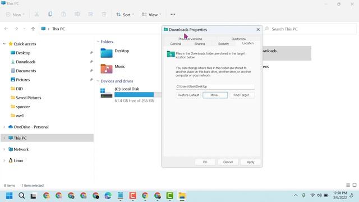Image resolution: width=359 pixels, height=202 pixels.
Task: Open the See more ellipsis menu
Action: coord(173,14)
